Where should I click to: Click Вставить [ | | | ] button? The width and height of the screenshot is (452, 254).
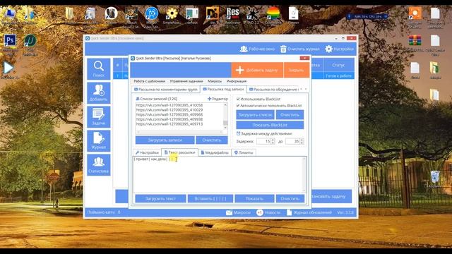[210, 199]
